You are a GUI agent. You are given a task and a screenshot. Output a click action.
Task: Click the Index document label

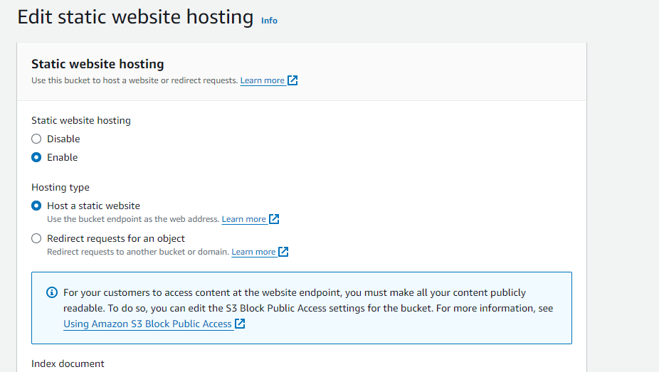coord(68,363)
